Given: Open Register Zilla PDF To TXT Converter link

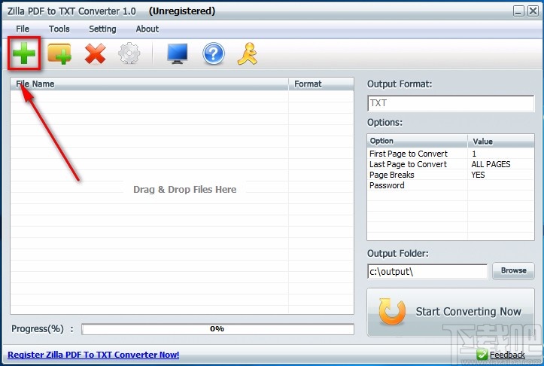Looking at the screenshot, I should 93,355.
